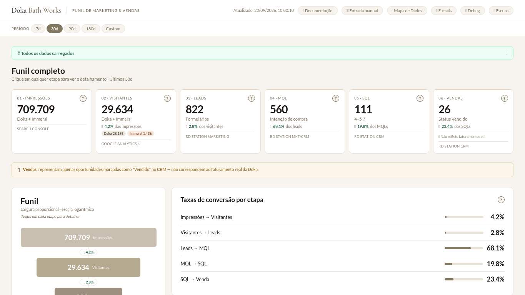The width and height of the screenshot is (525, 295).
Task: Click Visitantes → Leads progress bar
Action: (x=464, y=233)
